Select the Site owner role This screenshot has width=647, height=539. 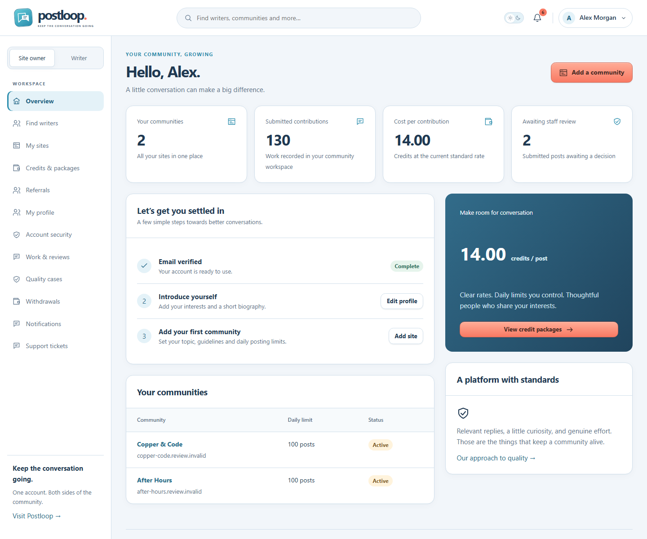(x=32, y=58)
